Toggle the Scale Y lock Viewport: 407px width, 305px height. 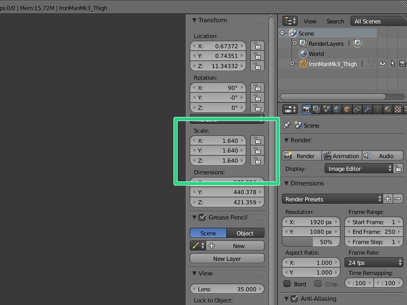(x=257, y=150)
